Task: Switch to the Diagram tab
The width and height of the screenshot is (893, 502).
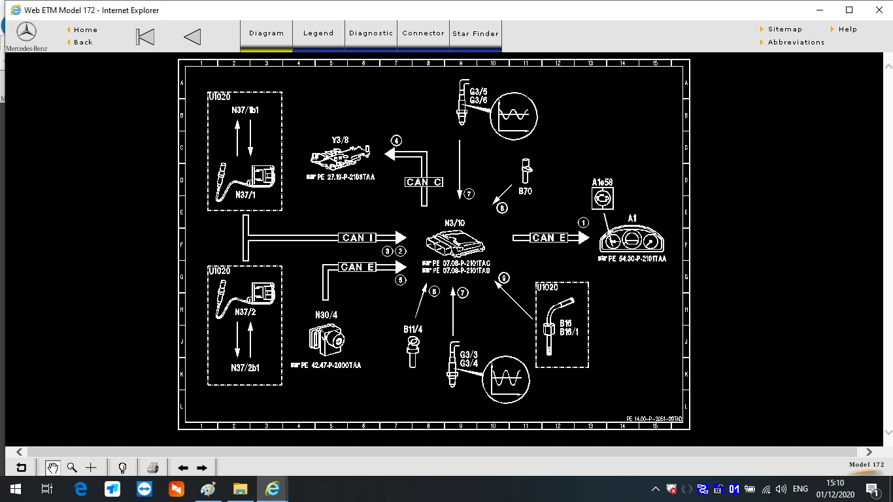Action: click(x=266, y=33)
